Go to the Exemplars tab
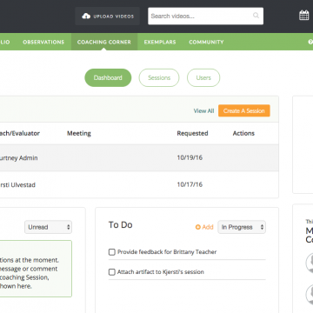This screenshot has width=313, height=313. [x=160, y=42]
